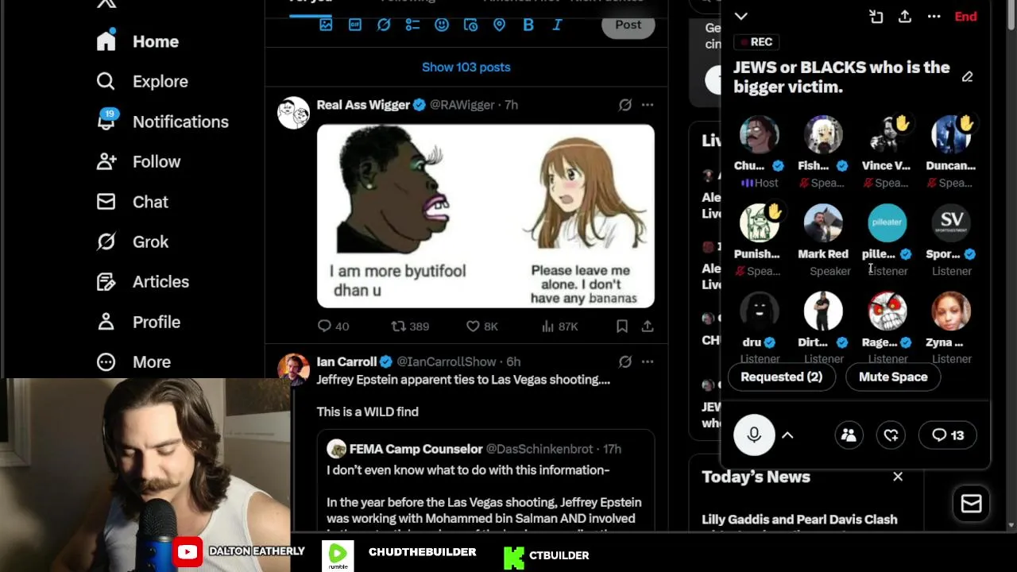The width and height of the screenshot is (1017, 572).
Task: Click the composer emoji icon
Action: tap(442, 25)
